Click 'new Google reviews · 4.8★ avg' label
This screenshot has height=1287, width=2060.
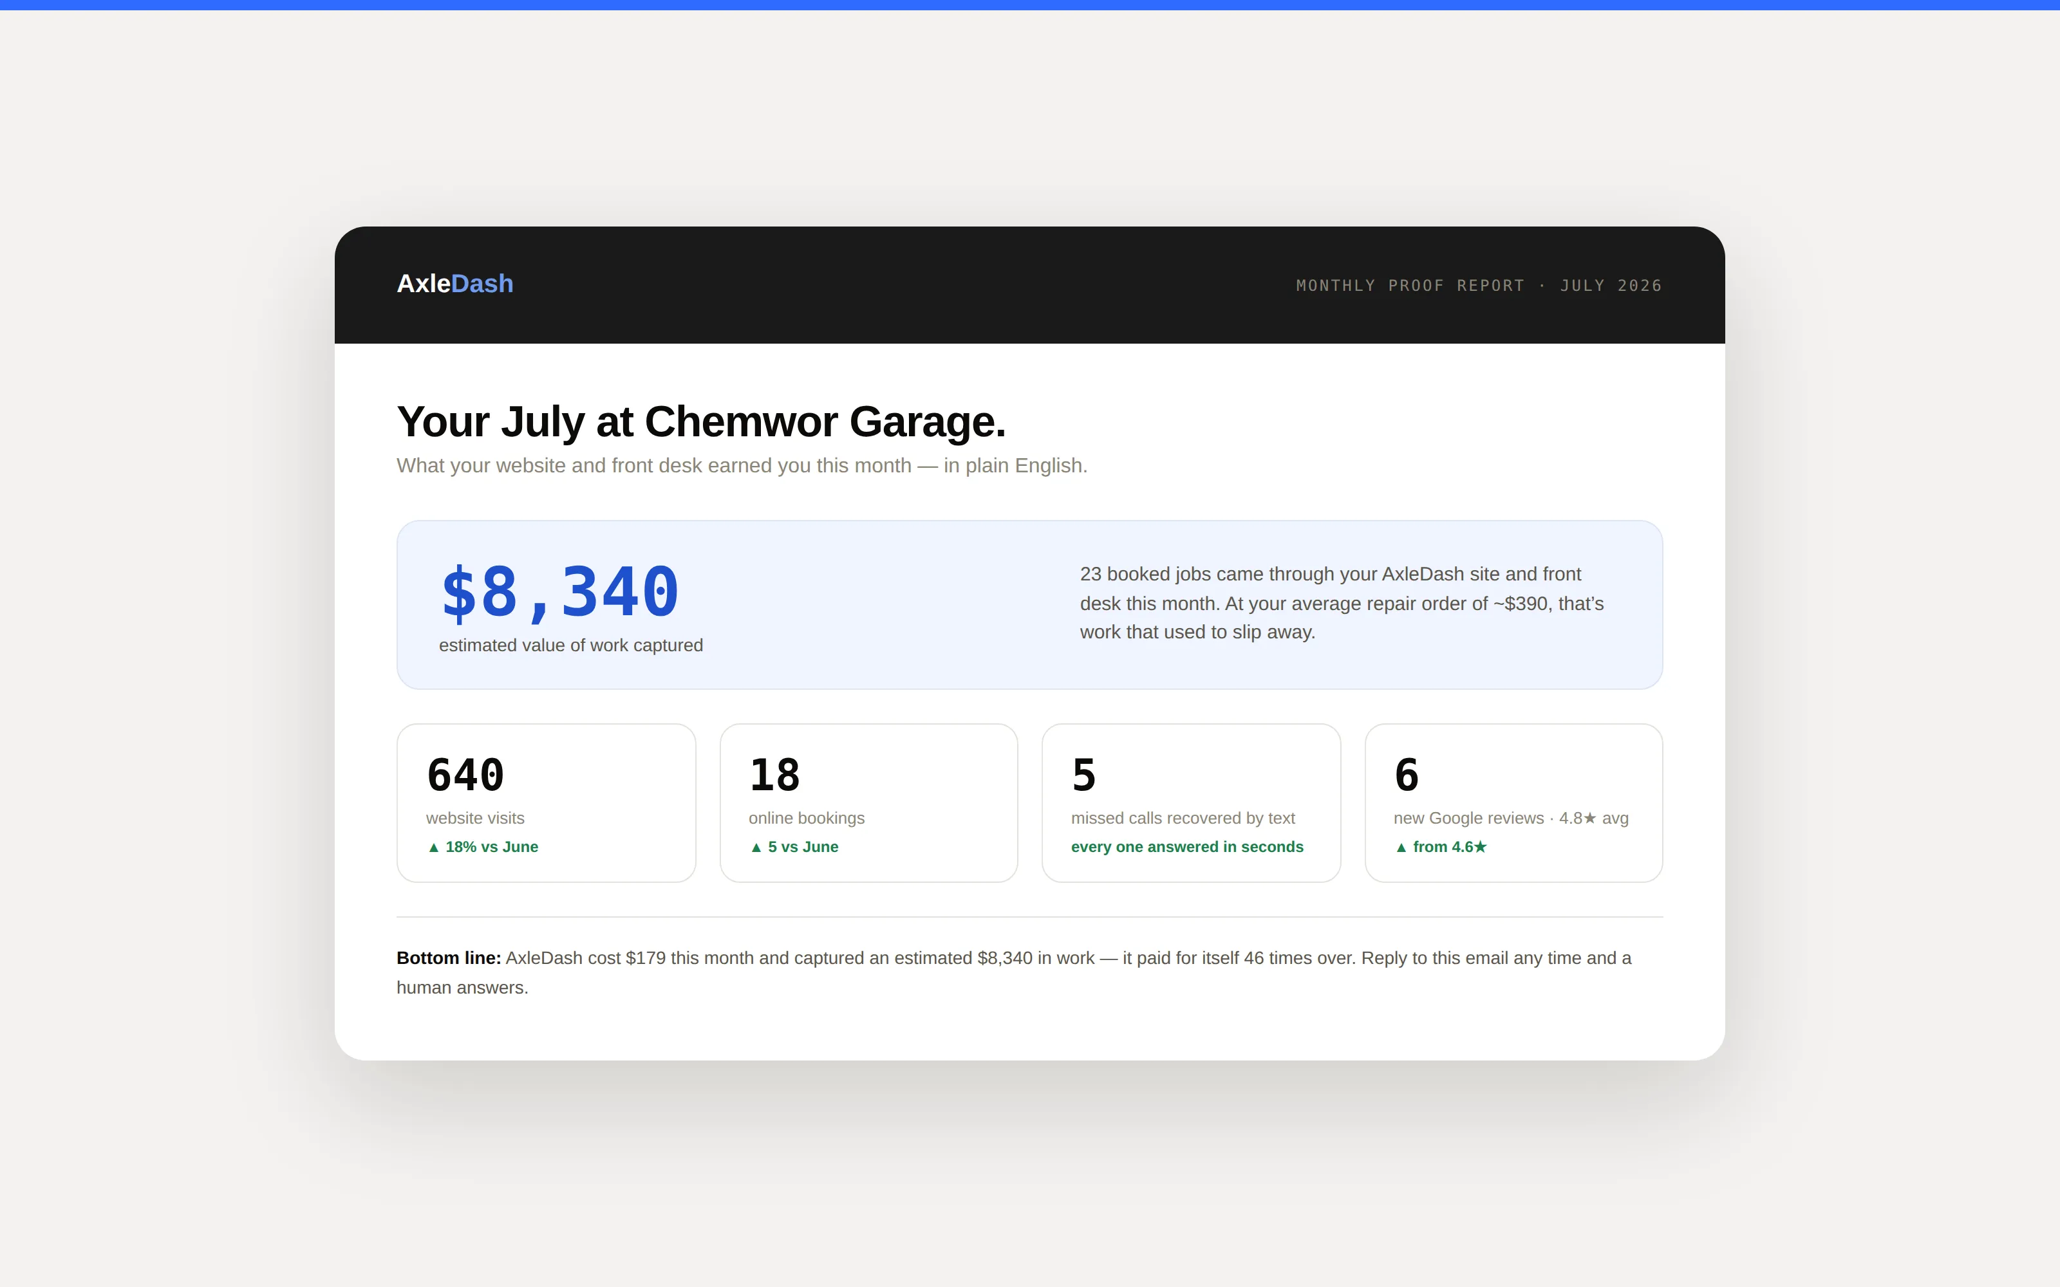(x=1510, y=818)
